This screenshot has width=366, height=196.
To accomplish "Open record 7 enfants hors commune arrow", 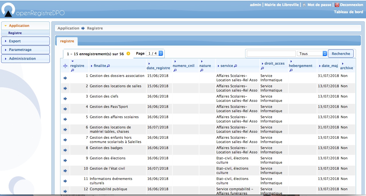I will coord(65,140).
